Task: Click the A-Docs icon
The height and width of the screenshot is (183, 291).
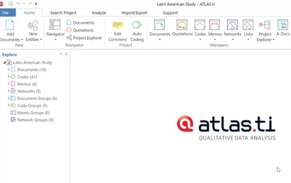Action: (x=283, y=25)
